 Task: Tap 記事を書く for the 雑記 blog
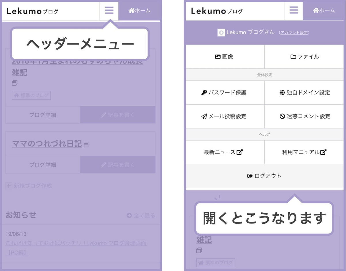click(x=118, y=115)
